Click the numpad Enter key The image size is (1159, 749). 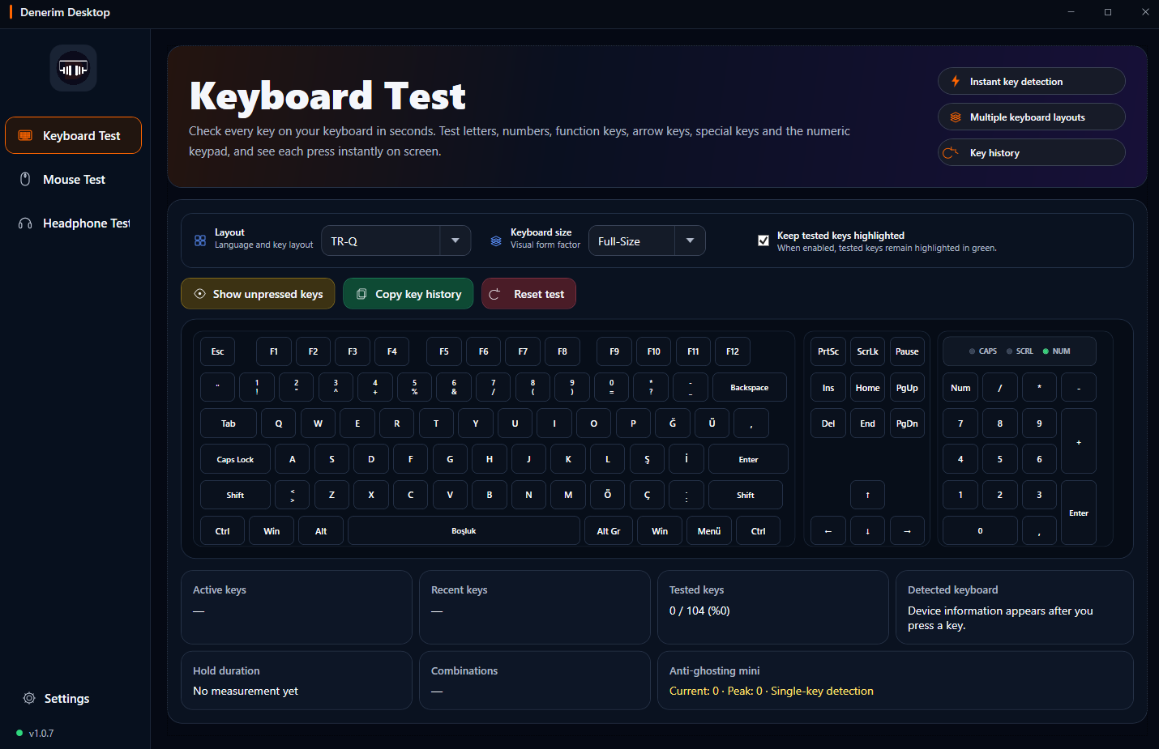(x=1079, y=513)
